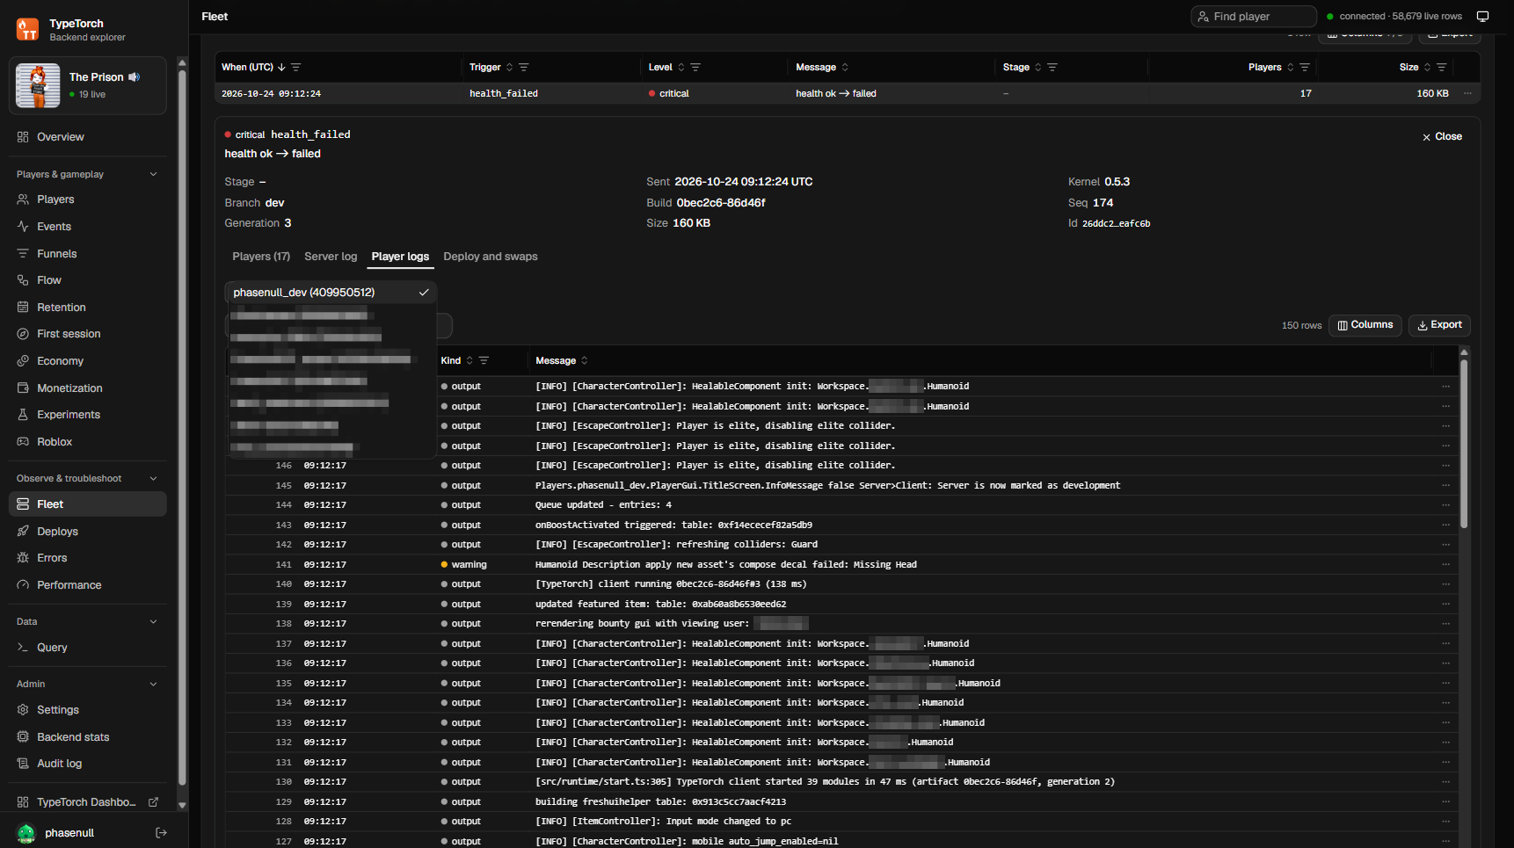Click the Funnels sidebar icon
1514x848 pixels.
pyautogui.click(x=23, y=254)
